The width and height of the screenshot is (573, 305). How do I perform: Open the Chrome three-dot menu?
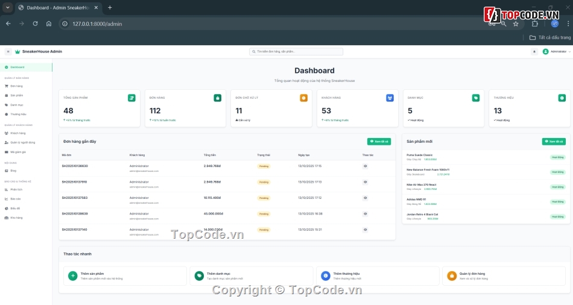point(568,24)
